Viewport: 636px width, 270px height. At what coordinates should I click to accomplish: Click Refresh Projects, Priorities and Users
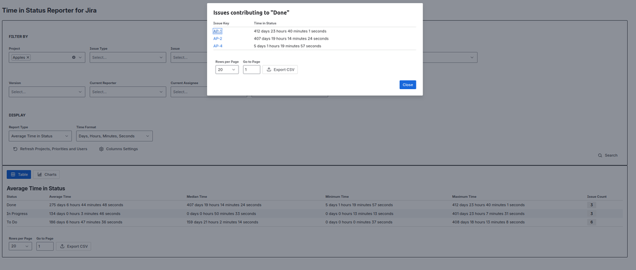[50, 149]
